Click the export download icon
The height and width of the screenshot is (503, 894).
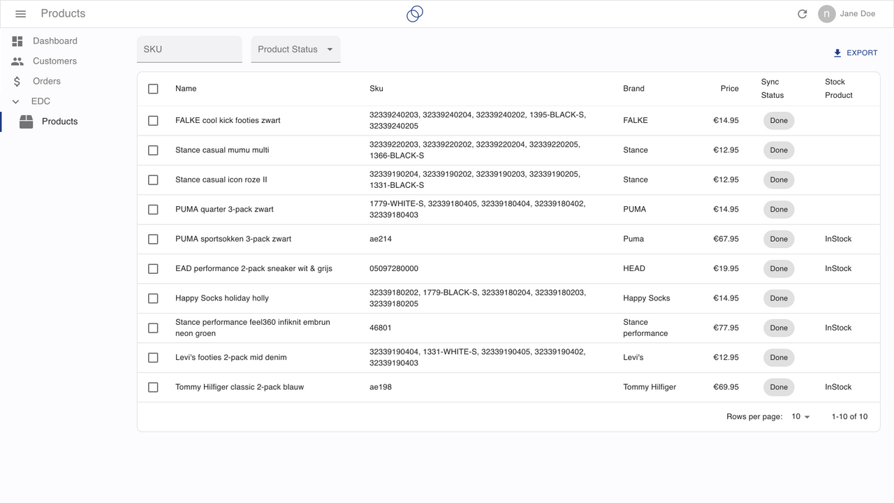point(837,53)
